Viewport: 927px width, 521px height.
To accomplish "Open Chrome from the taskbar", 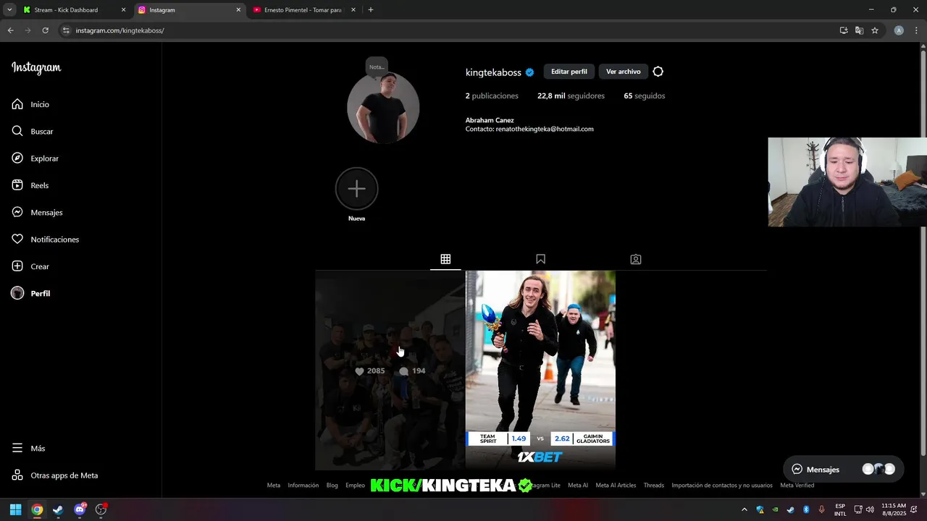I will 37,509.
